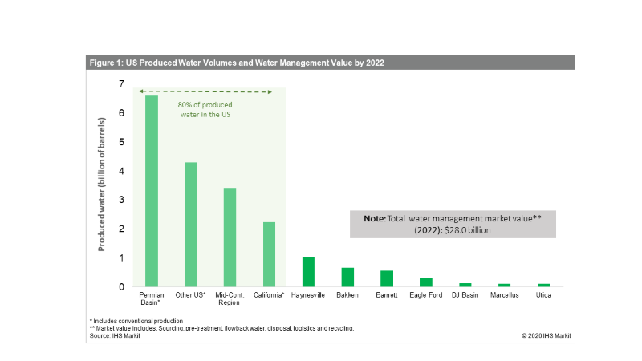Click the Barnett bar
642x361 pixels.
(387, 278)
